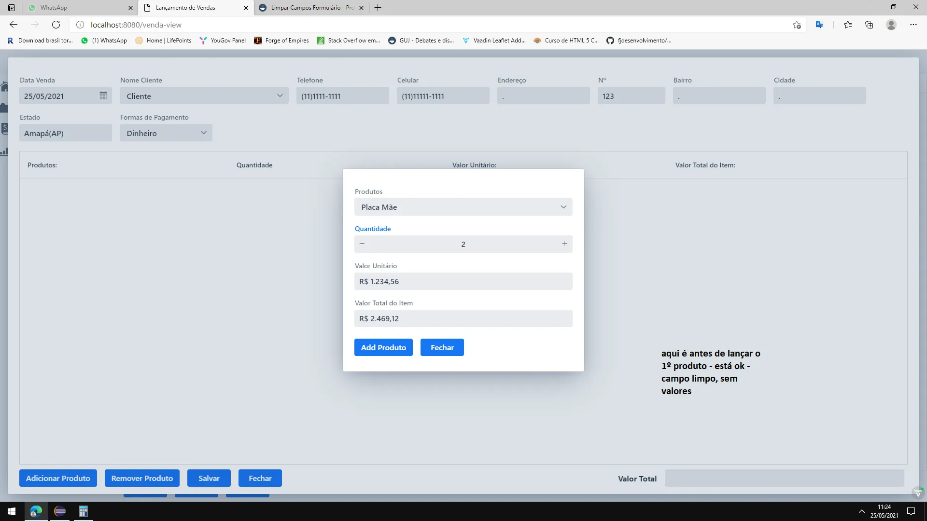This screenshot has height=521, width=927.
Task: Click the browser profile avatar icon
Action: pos(891,25)
